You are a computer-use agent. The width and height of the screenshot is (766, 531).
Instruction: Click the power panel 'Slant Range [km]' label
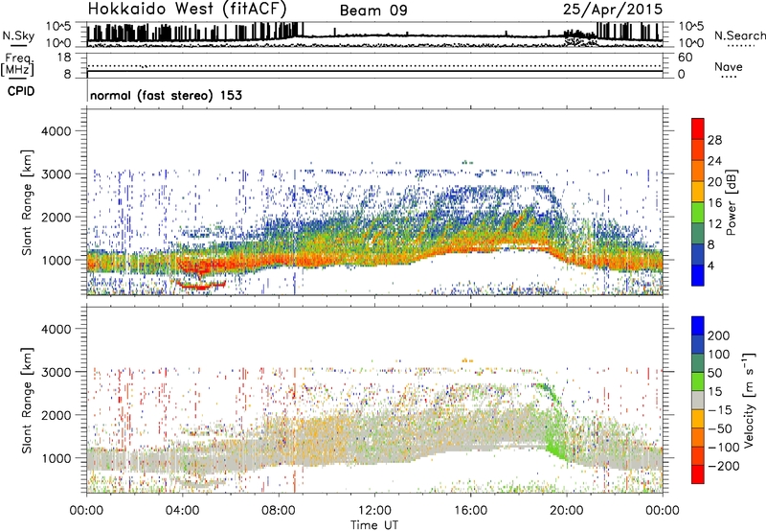[27, 202]
